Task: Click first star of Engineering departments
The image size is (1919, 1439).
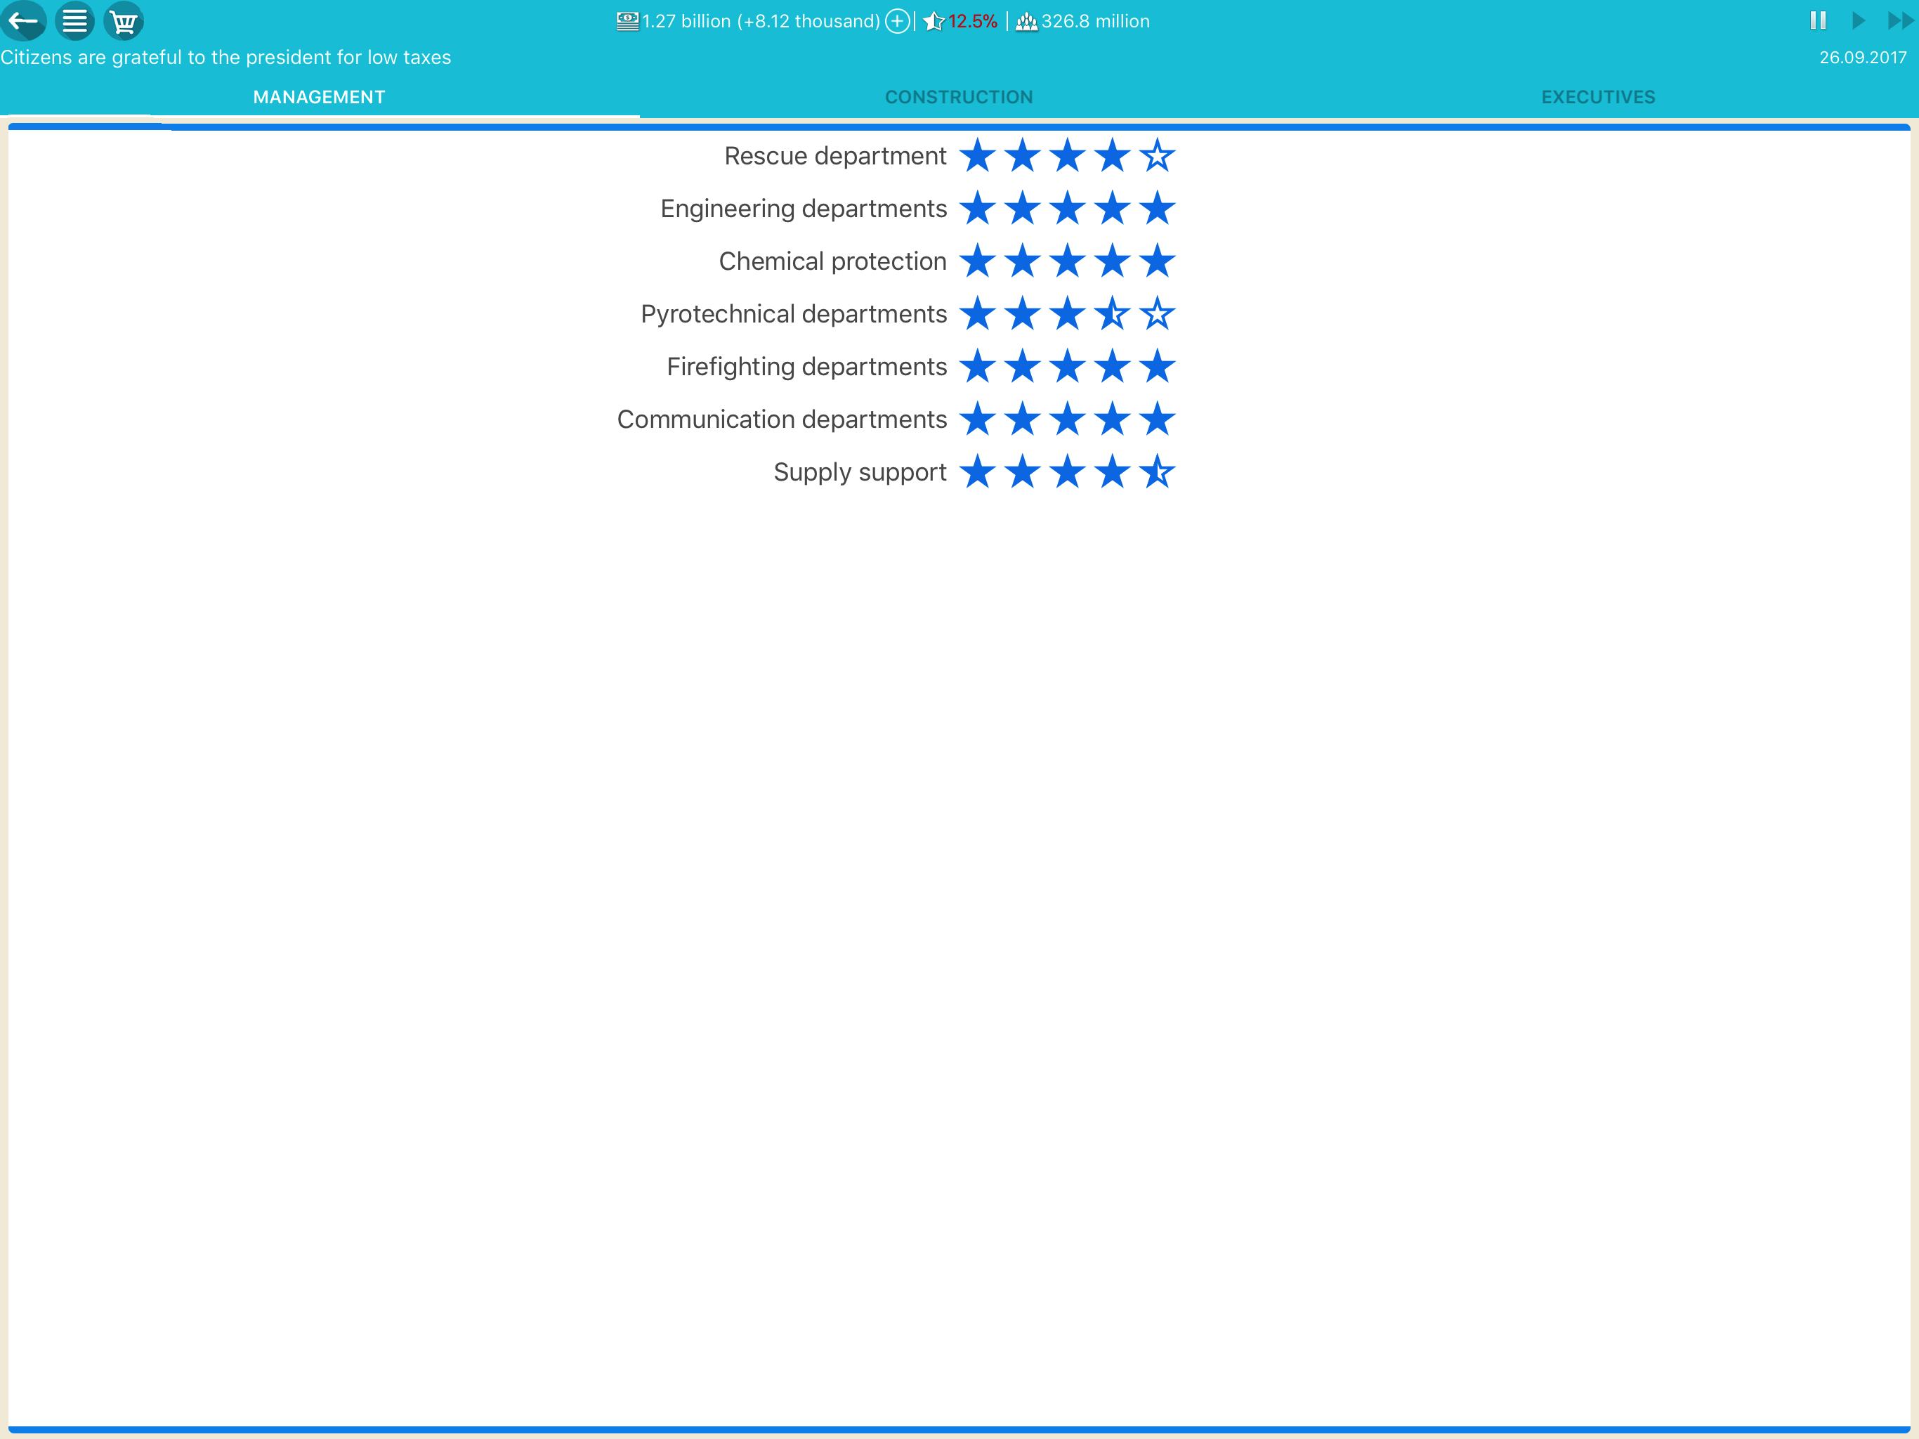Action: pyautogui.click(x=978, y=209)
